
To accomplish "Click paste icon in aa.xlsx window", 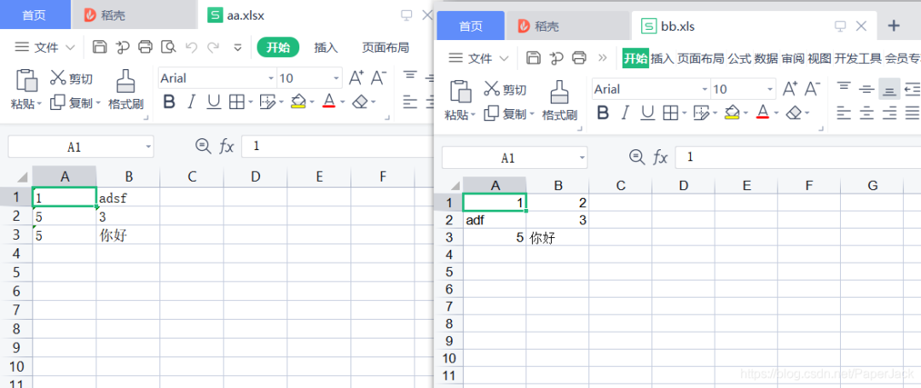I will pyautogui.click(x=26, y=80).
